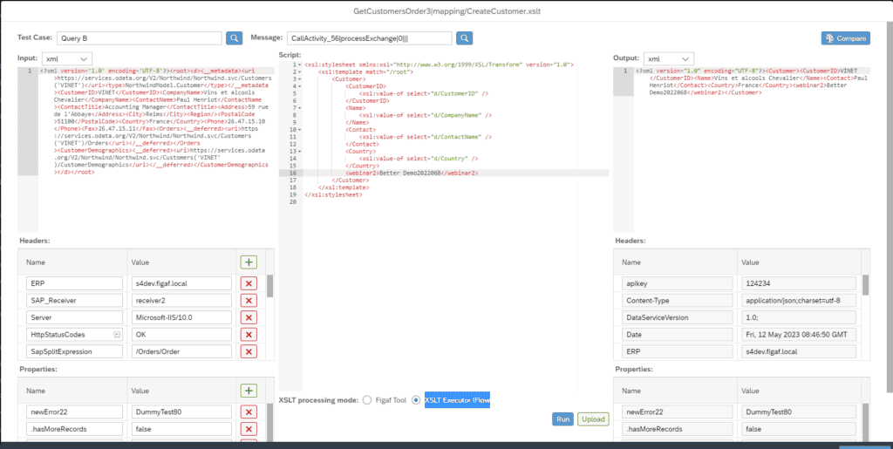
Task: Click script line 16 webinar2 element
Action: pyautogui.click(x=412, y=173)
